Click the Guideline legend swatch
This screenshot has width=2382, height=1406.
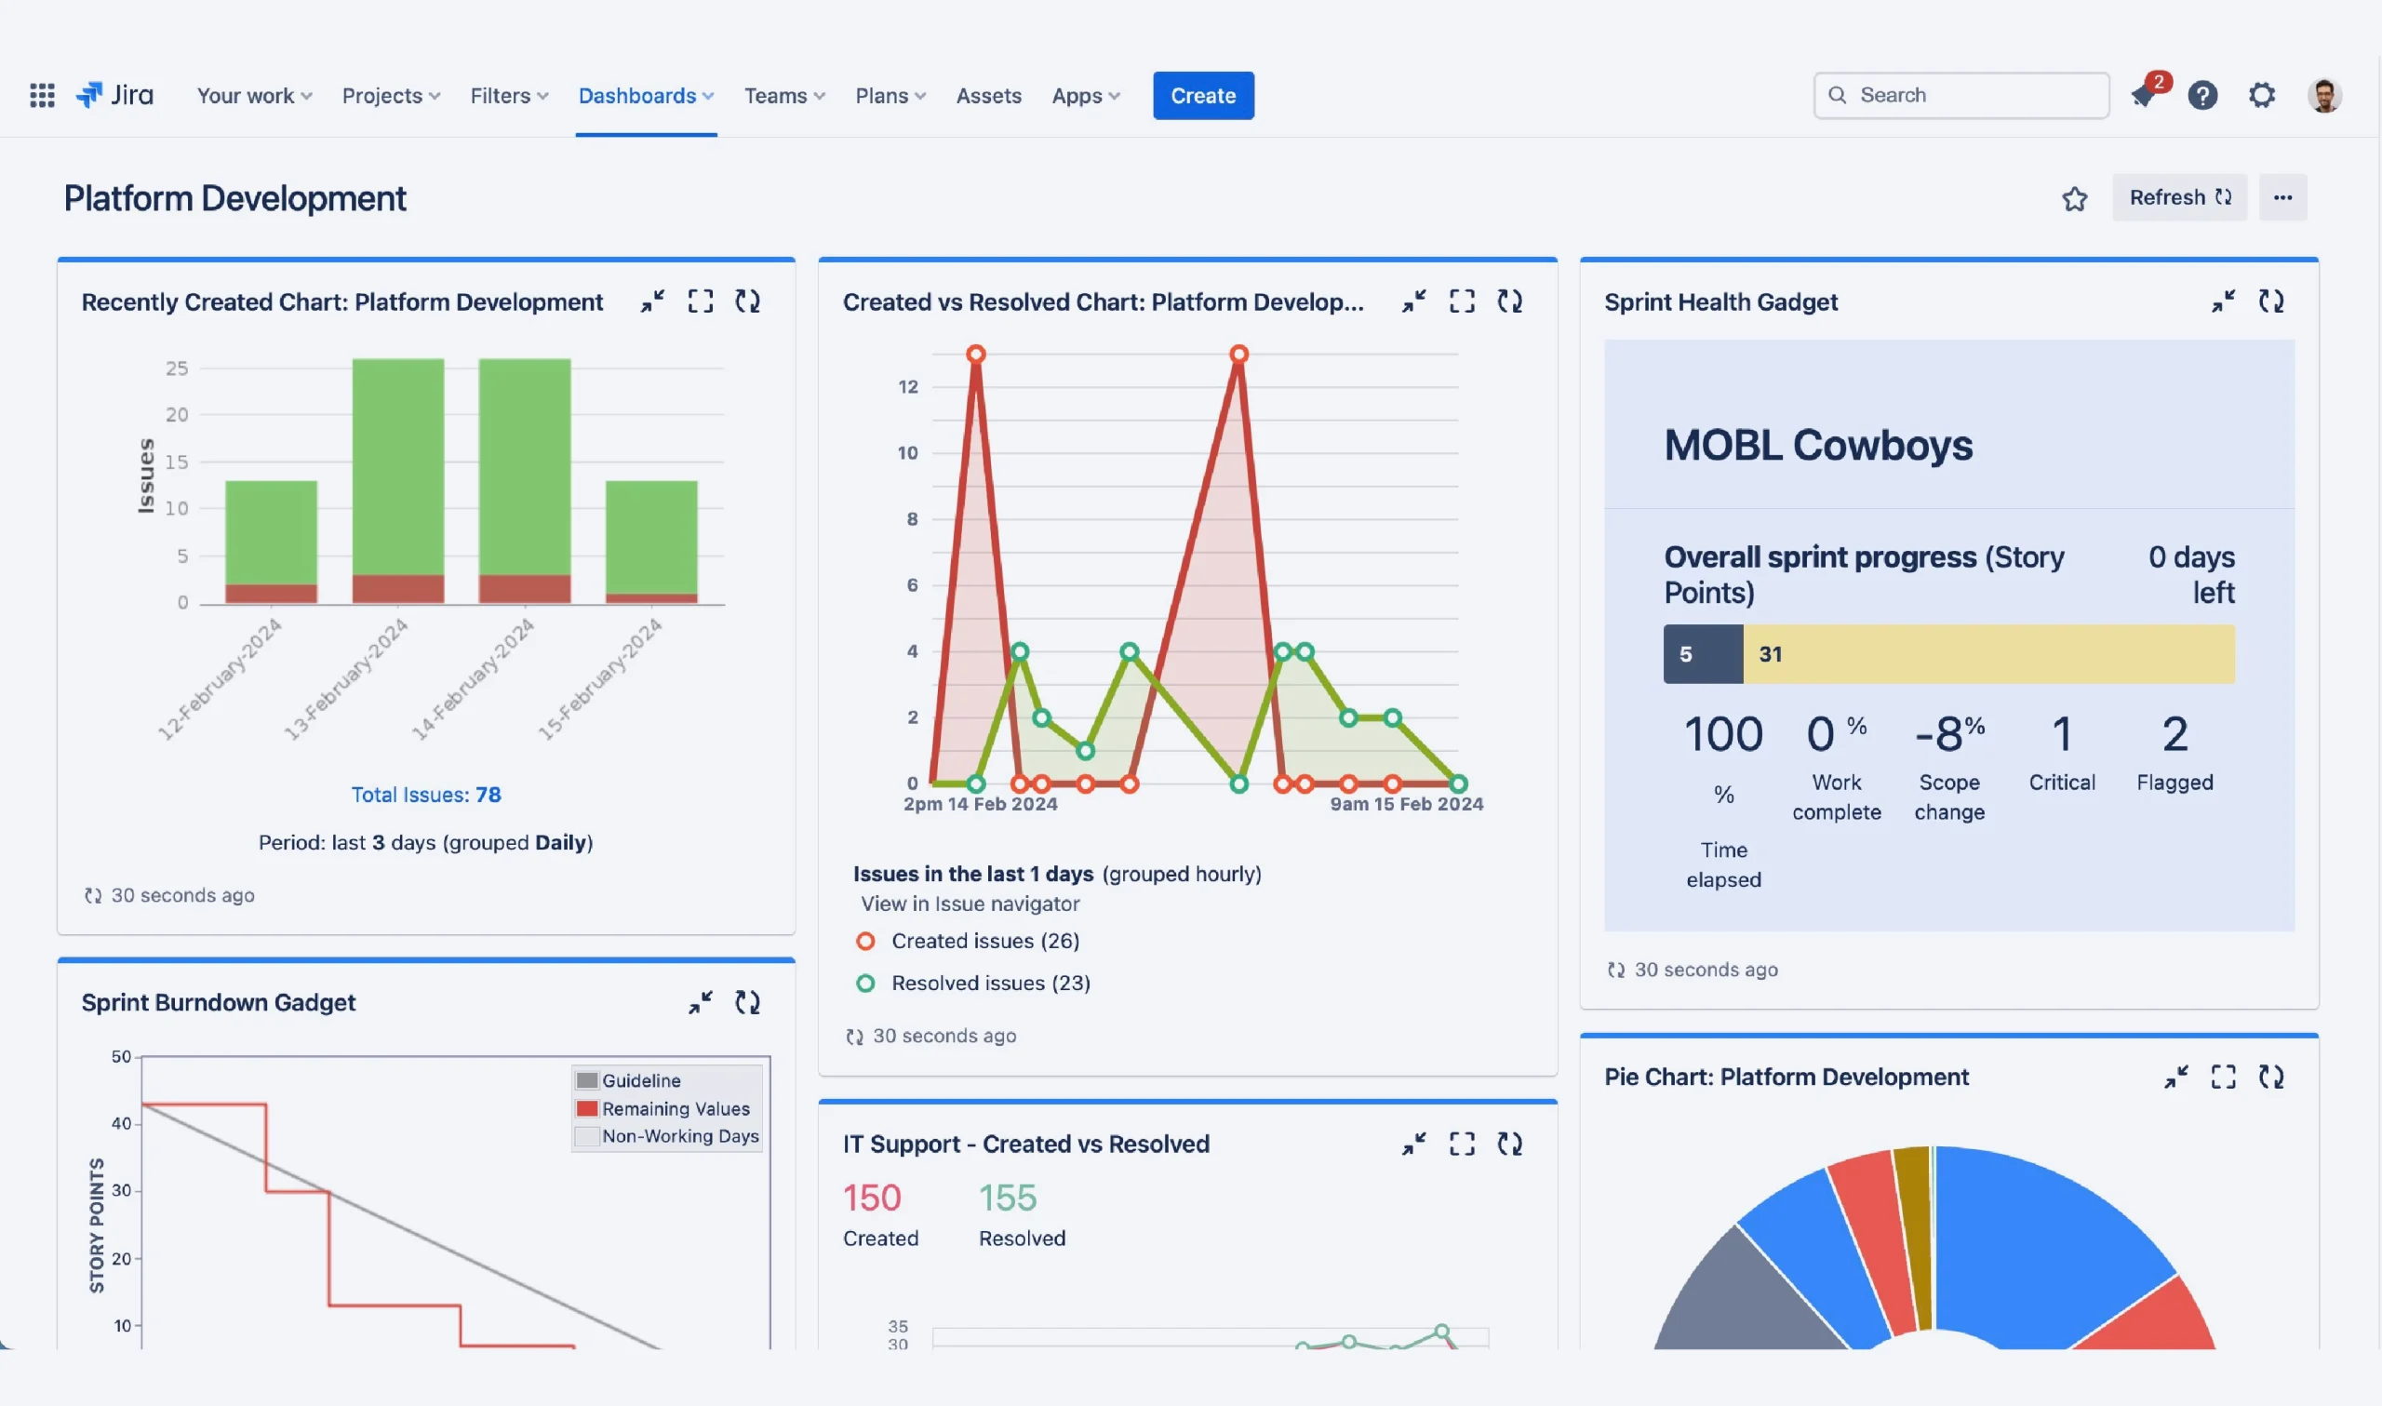(587, 1081)
